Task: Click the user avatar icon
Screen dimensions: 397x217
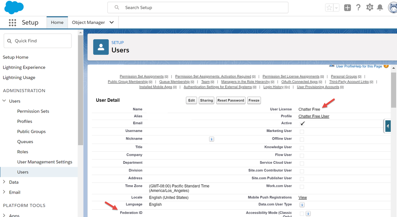Action: pyautogui.click(x=393, y=8)
